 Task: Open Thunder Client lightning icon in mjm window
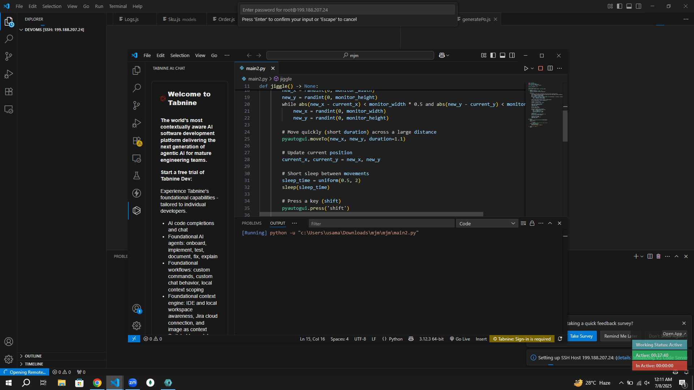click(137, 193)
